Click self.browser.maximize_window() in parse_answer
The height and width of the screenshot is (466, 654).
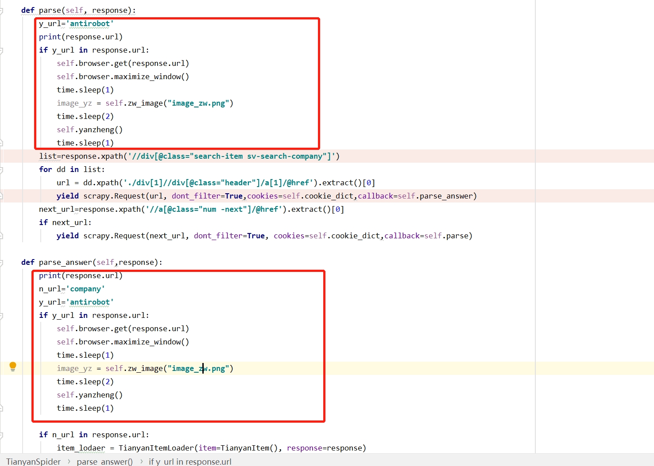pyautogui.click(x=123, y=342)
